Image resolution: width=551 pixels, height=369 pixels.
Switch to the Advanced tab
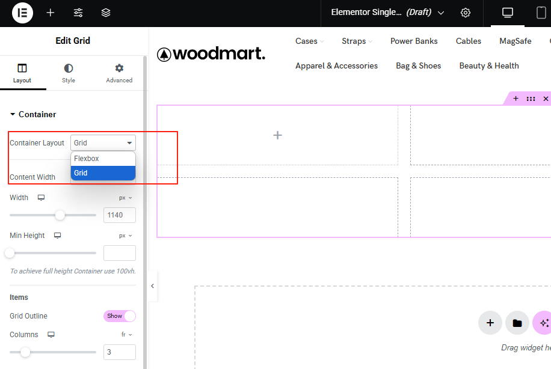119,73
